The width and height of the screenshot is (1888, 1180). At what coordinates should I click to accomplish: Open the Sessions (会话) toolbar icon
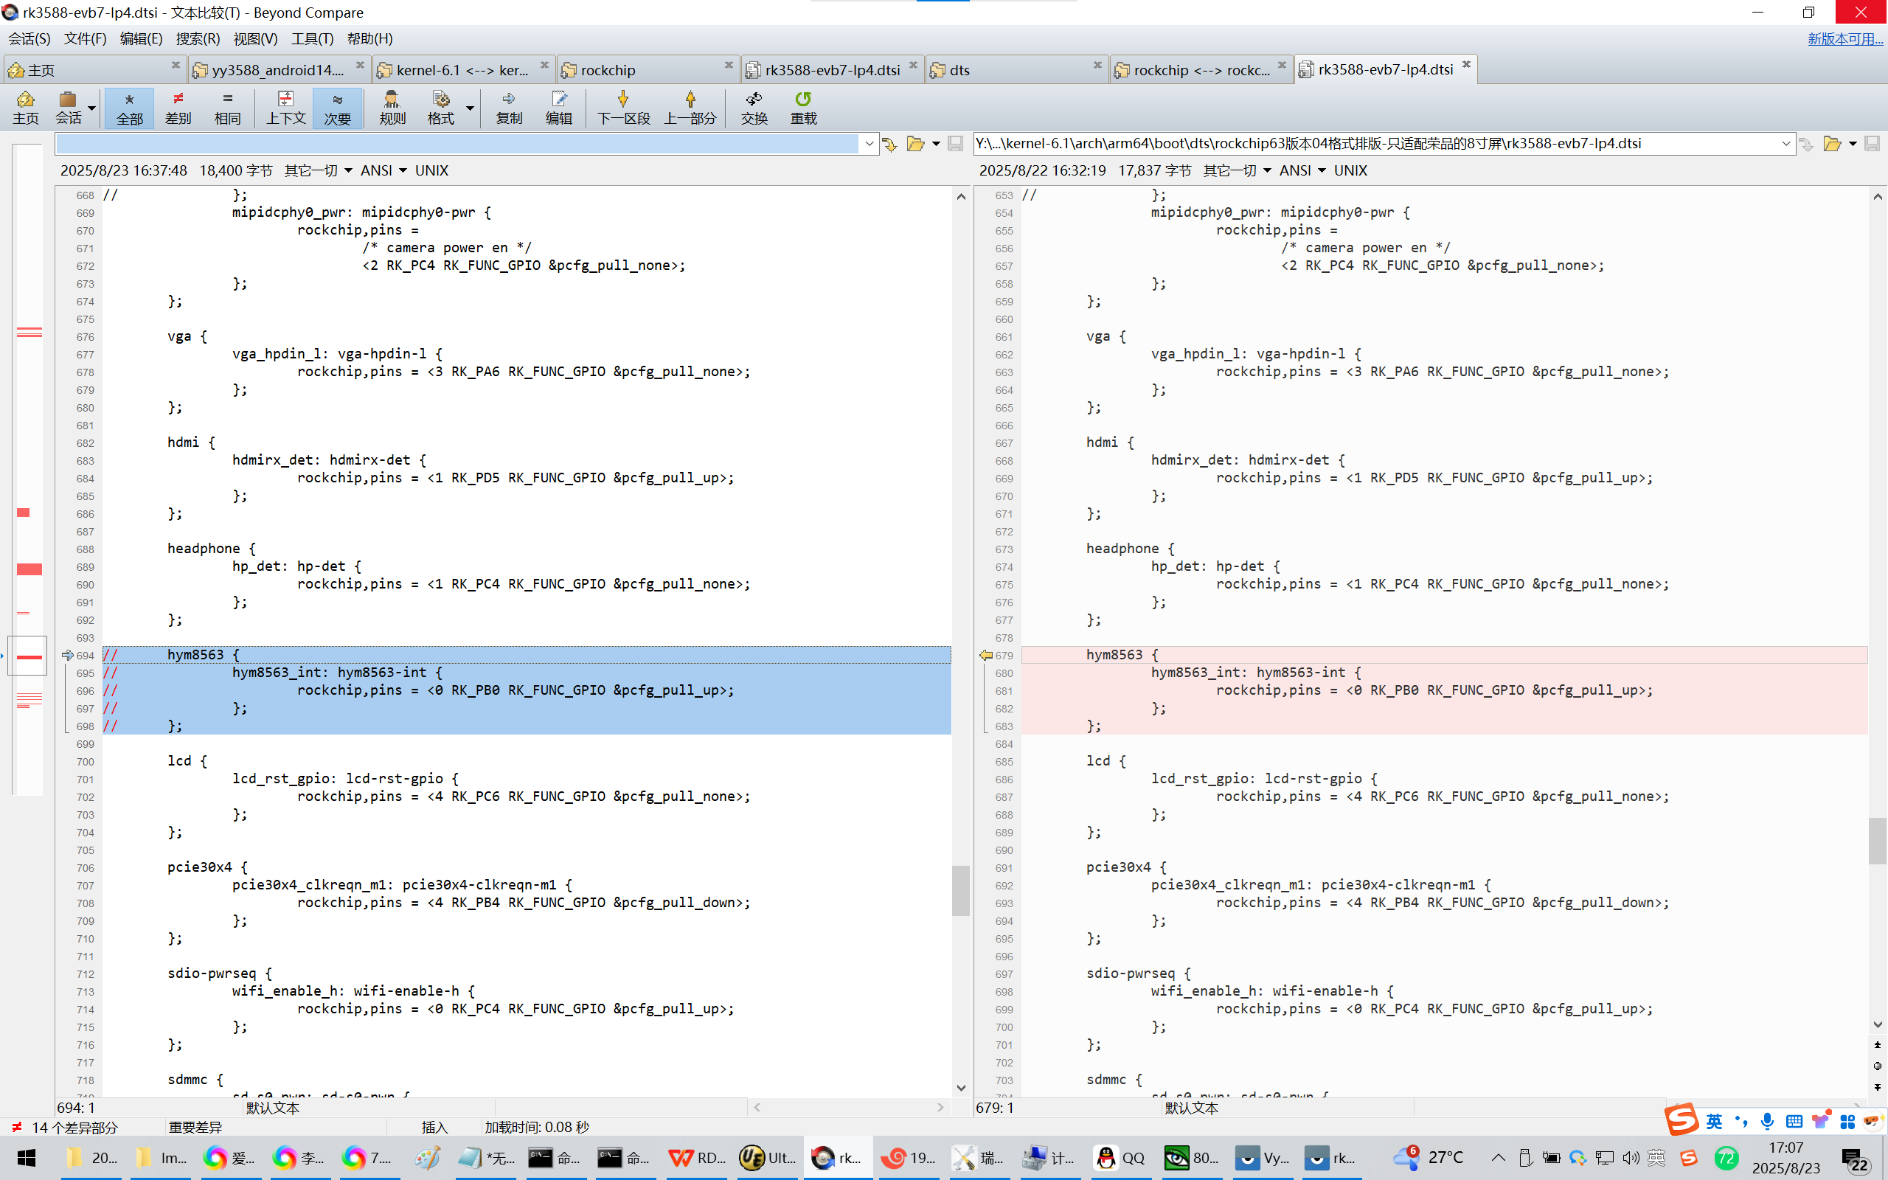point(68,108)
